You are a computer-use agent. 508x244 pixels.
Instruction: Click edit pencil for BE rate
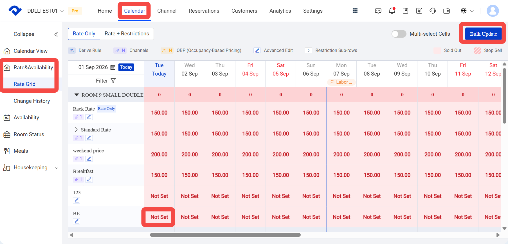77,221
